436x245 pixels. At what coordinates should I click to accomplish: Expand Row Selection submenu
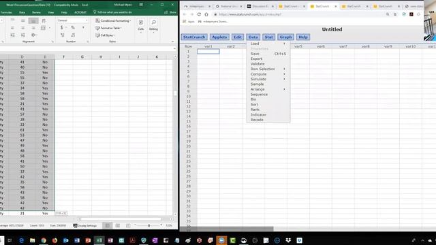(x=268, y=69)
